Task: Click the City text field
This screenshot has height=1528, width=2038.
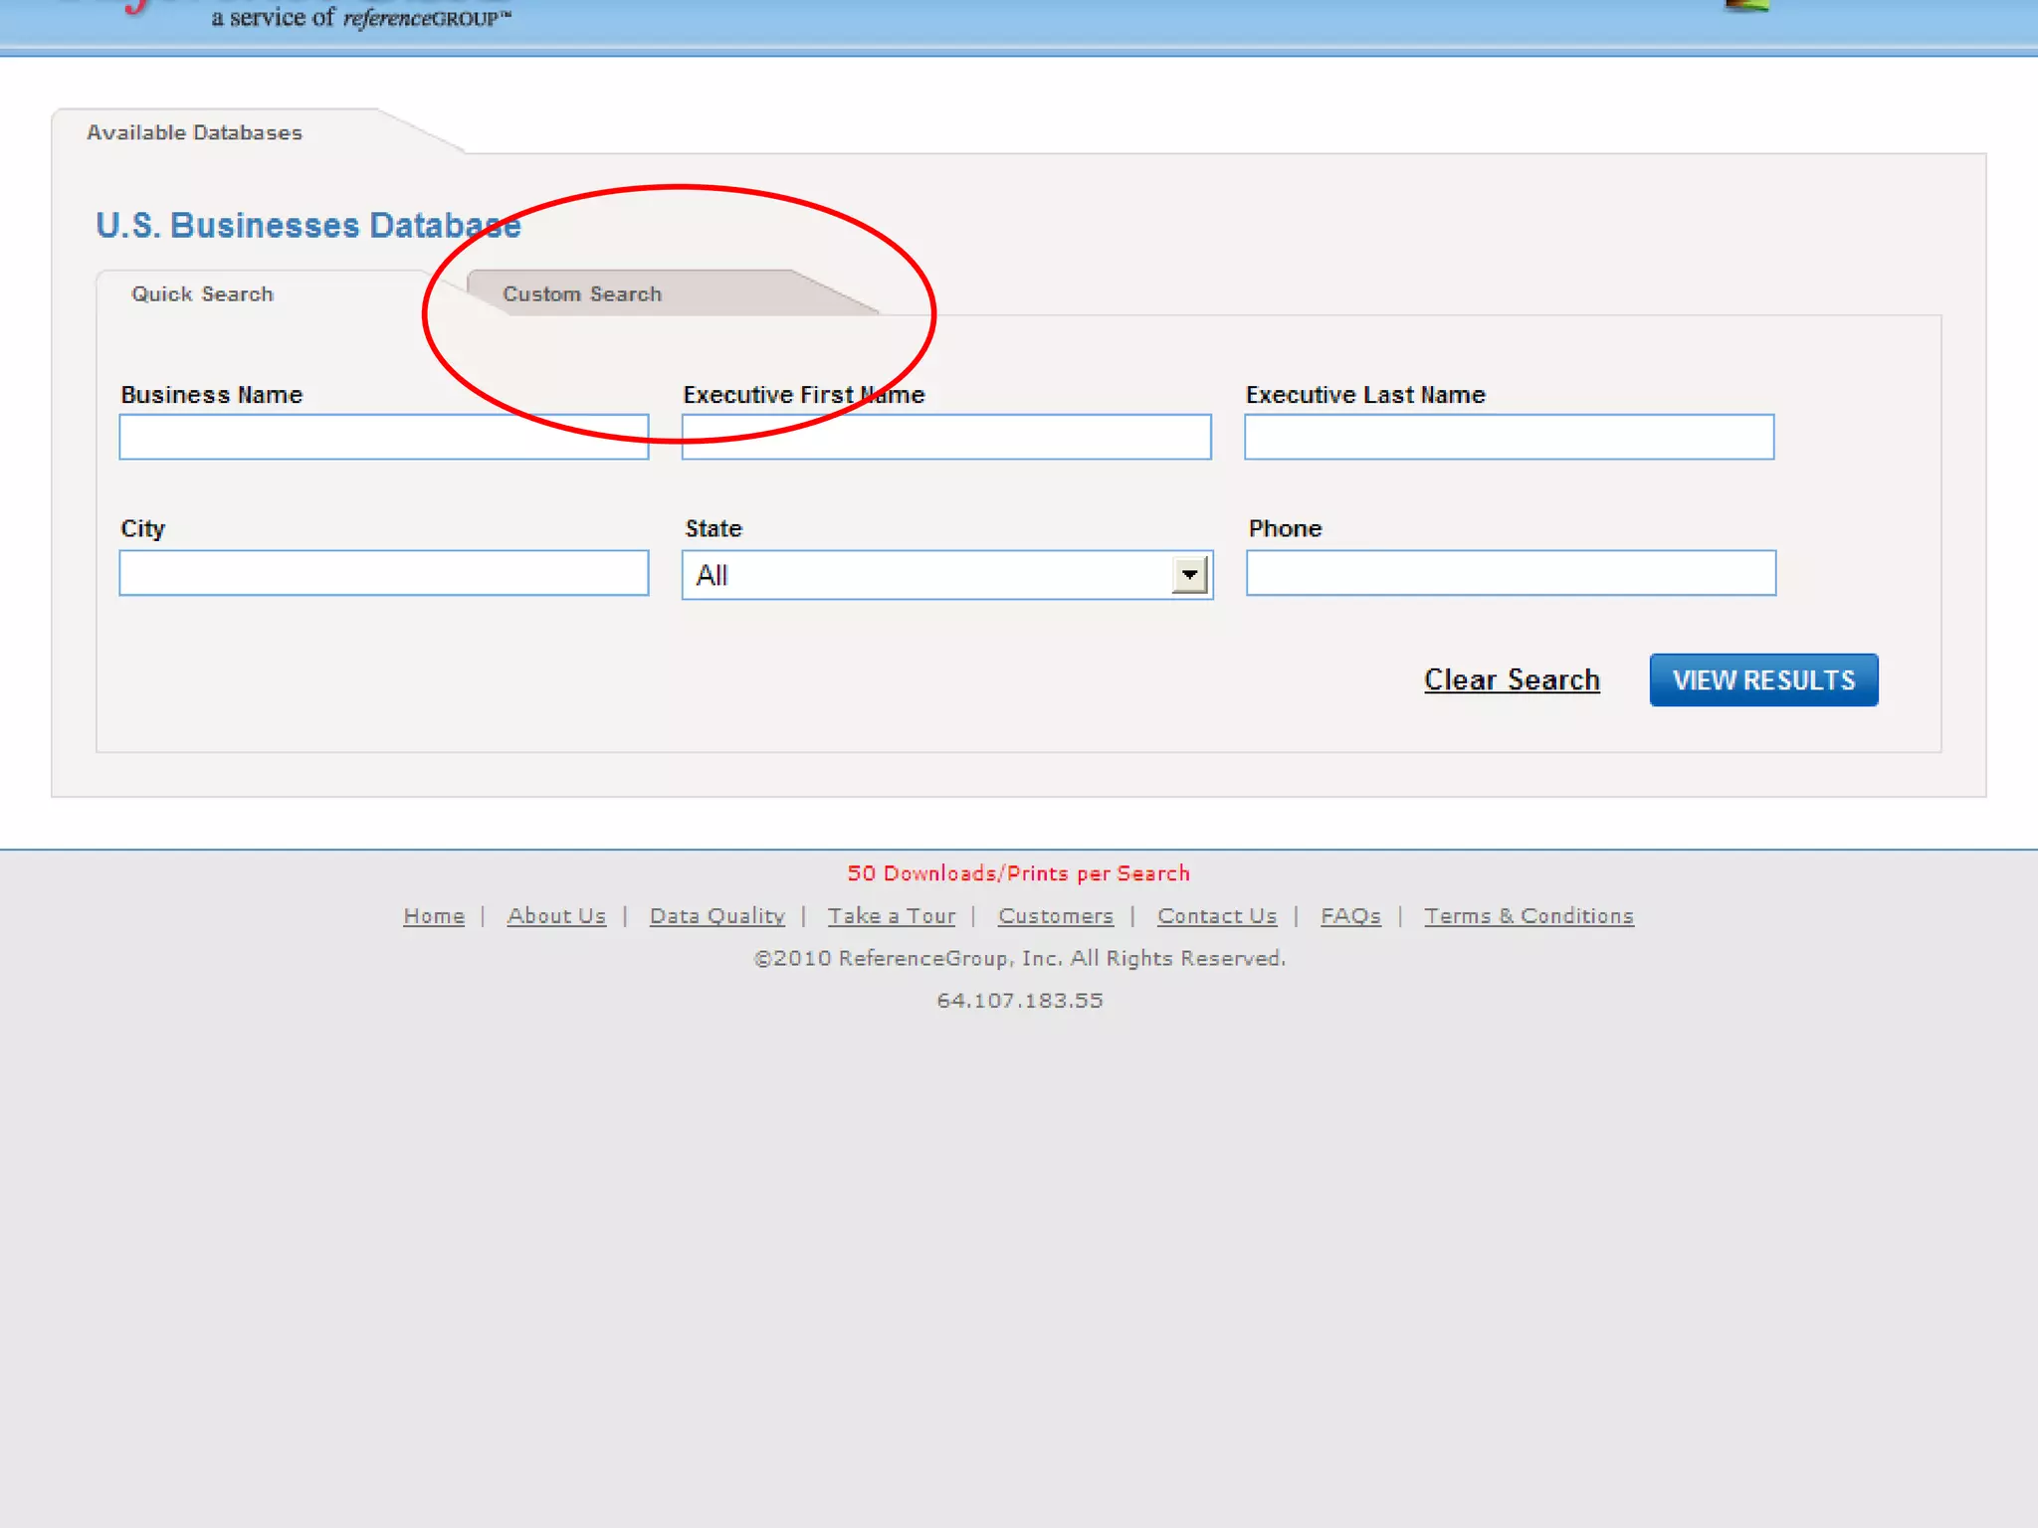Action: (x=383, y=574)
